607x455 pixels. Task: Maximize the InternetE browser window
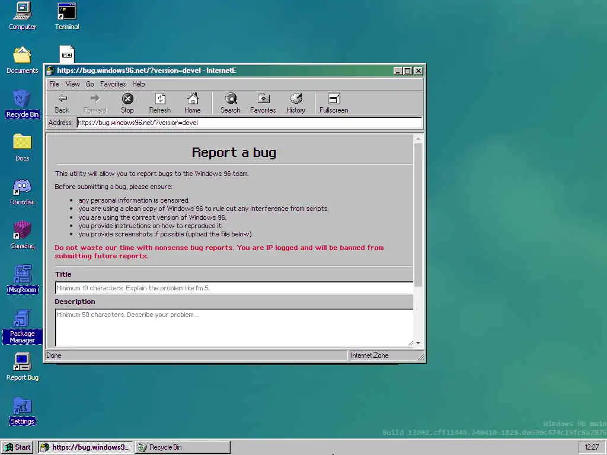pyautogui.click(x=408, y=71)
